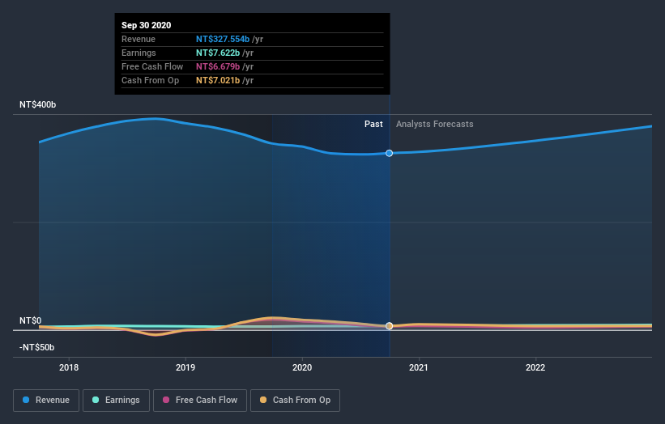Click the Analysts Forecasts label
This screenshot has height=424, width=665.
tap(435, 124)
